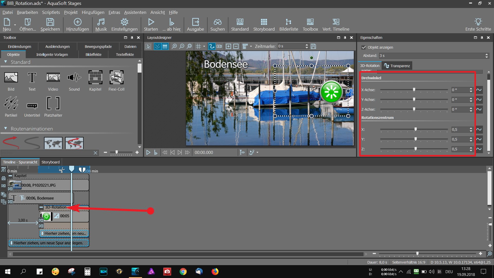The width and height of the screenshot is (494, 278).
Task: Uncheck the Objekt anzeigen checkbox
Action: click(x=364, y=47)
